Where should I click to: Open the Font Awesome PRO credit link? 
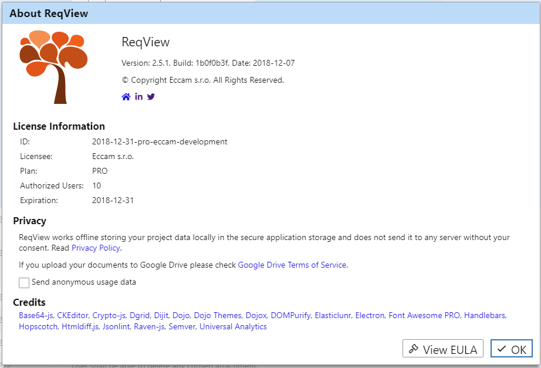[x=424, y=315]
